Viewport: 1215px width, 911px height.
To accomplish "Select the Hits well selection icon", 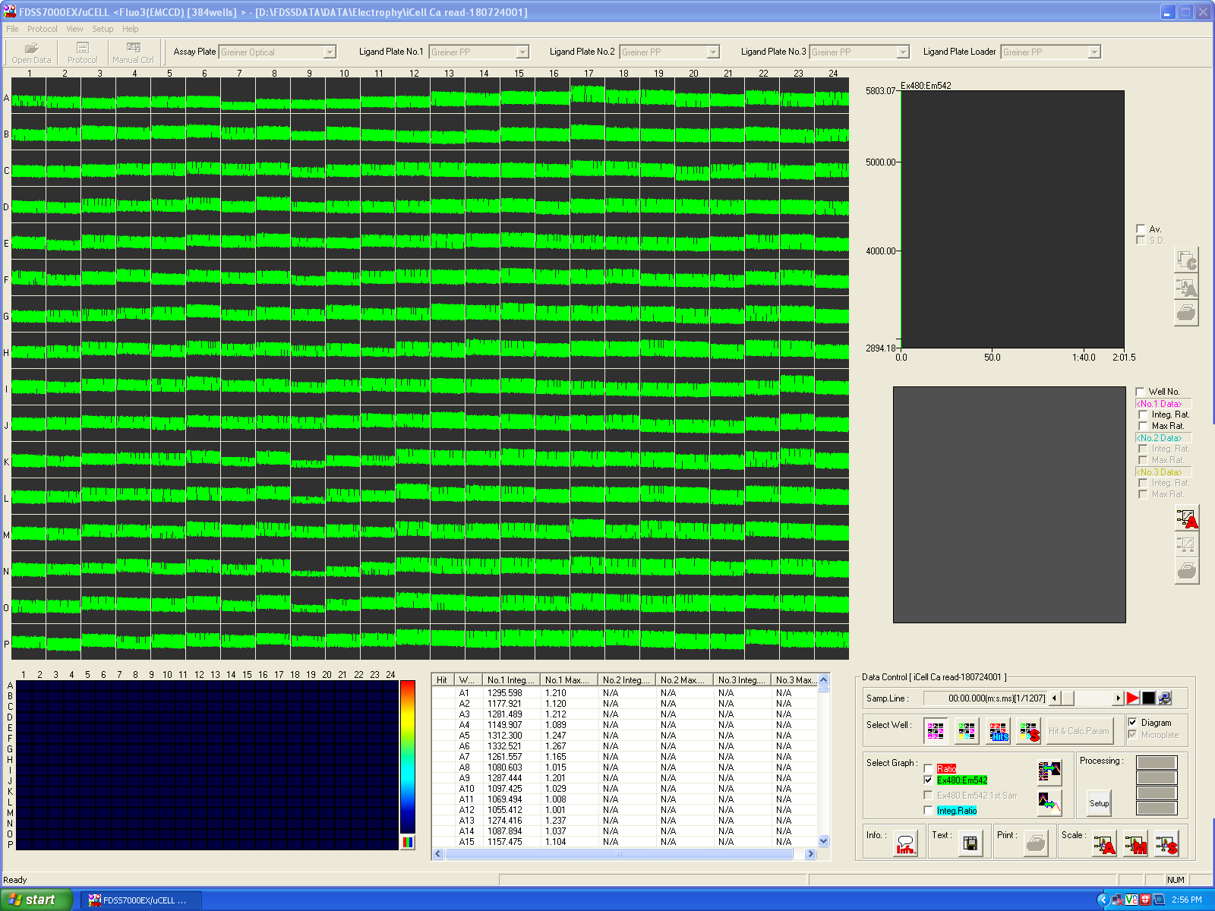I will [999, 732].
